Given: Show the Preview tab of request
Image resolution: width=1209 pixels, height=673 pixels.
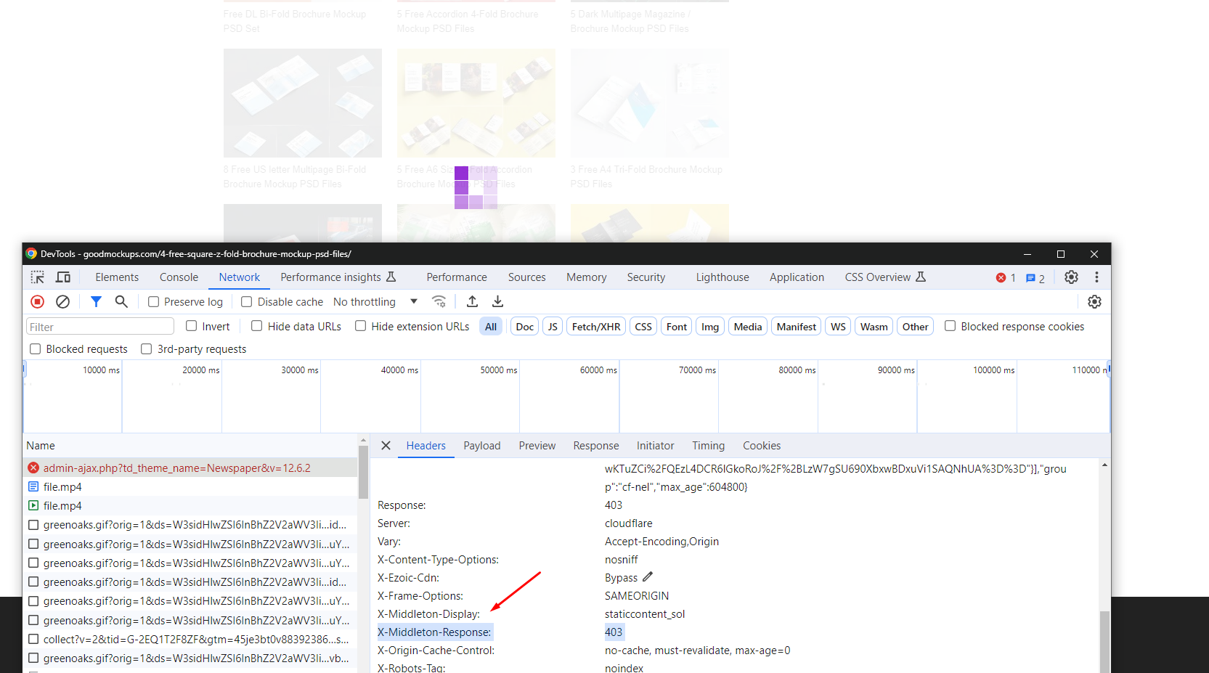Looking at the screenshot, I should click(x=537, y=446).
